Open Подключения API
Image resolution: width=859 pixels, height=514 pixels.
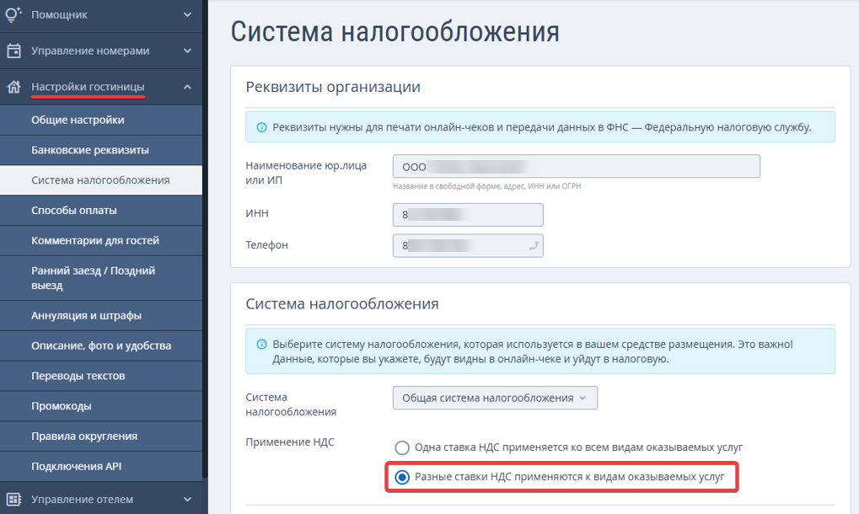tap(101, 466)
